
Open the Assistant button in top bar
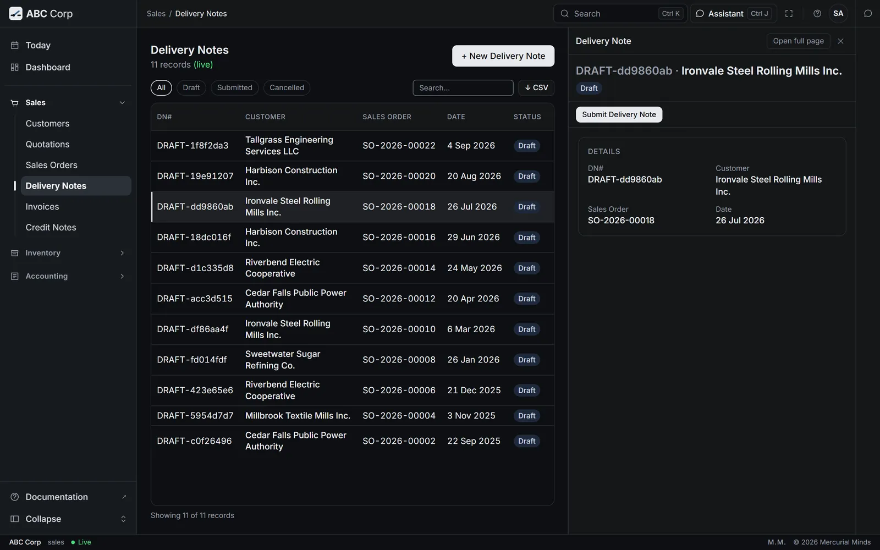pos(733,14)
